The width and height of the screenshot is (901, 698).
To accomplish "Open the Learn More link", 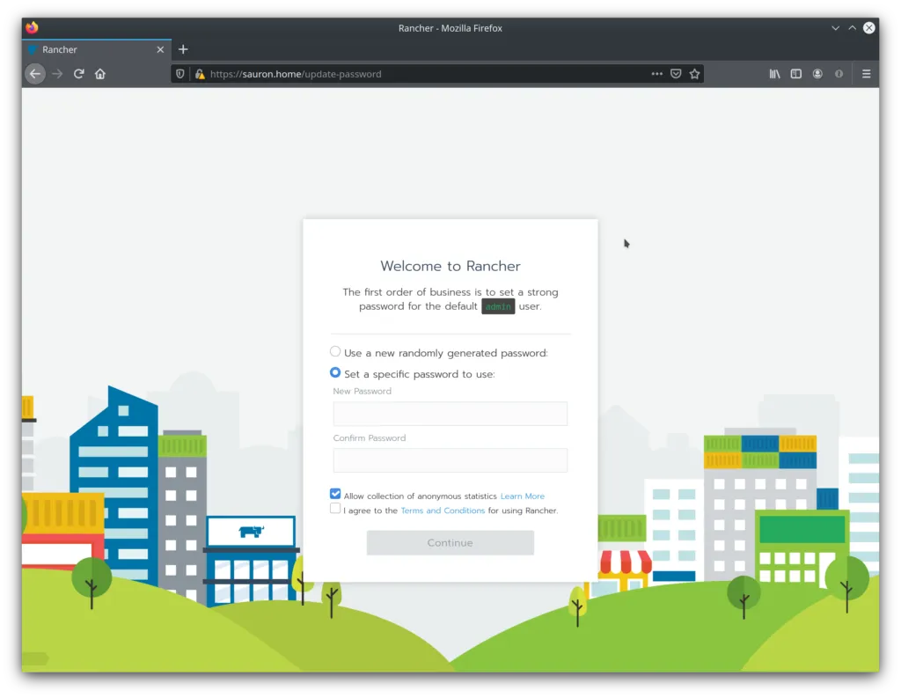I will click(522, 496).
